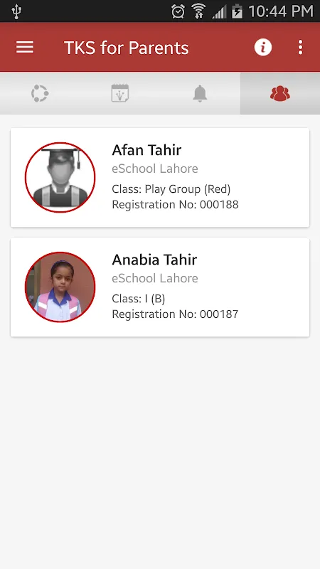Tap Afan Tahir's graduate avatar placeholder
The width and height of the screenshot is (320, 569).
[x=60, y=177]
